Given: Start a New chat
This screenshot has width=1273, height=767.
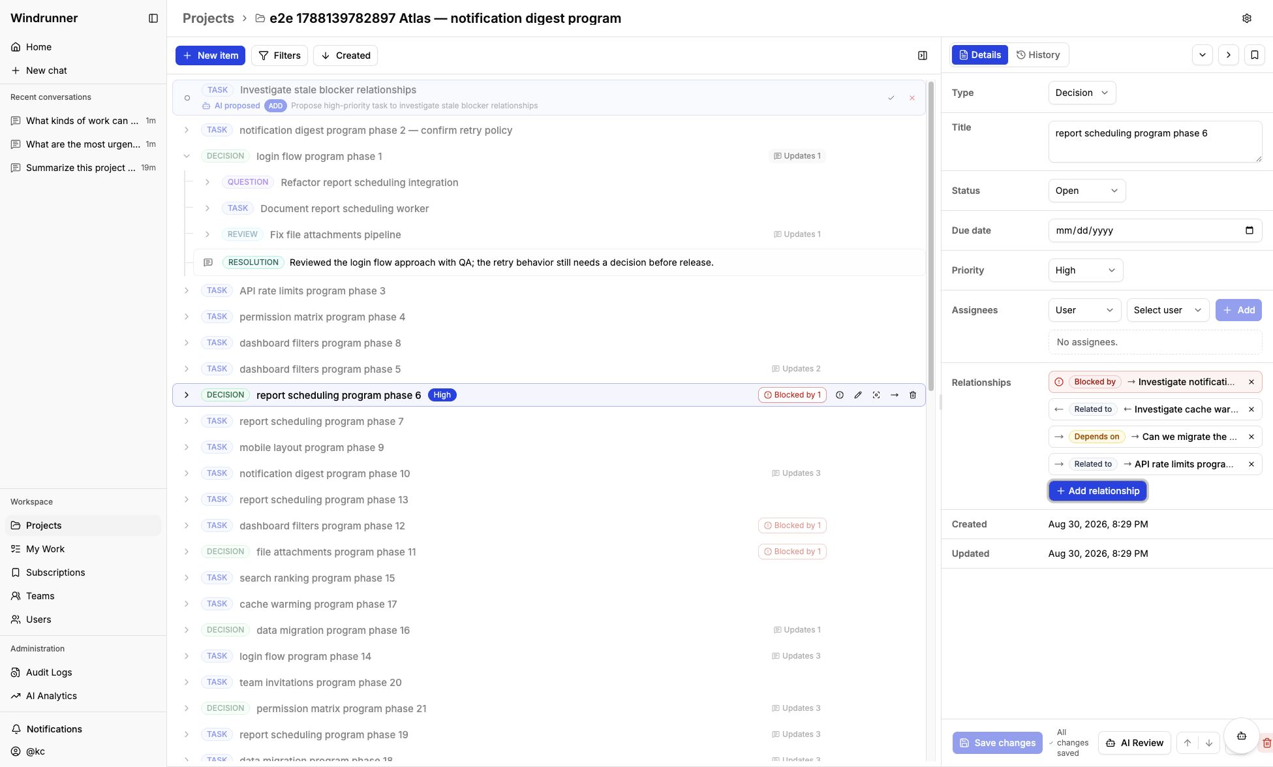Looking at the screenshot, I should 83,70.
